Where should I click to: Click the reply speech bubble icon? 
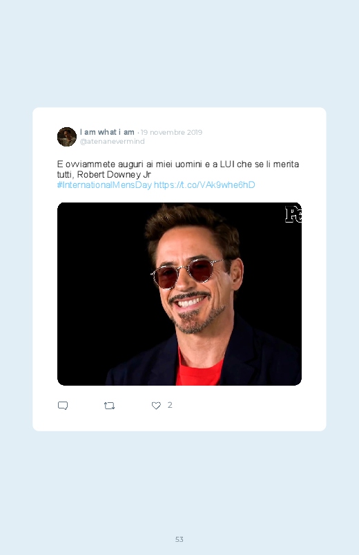pyautogui.click(x=63, y=406)
